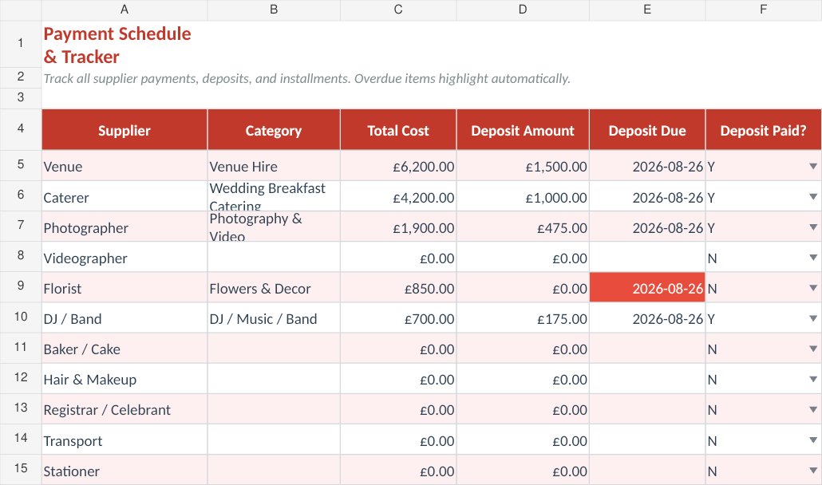Open Deposit Paid dropdown for Transport row
The width and height of the screenshot is (822, 485).
click(813, 440)
